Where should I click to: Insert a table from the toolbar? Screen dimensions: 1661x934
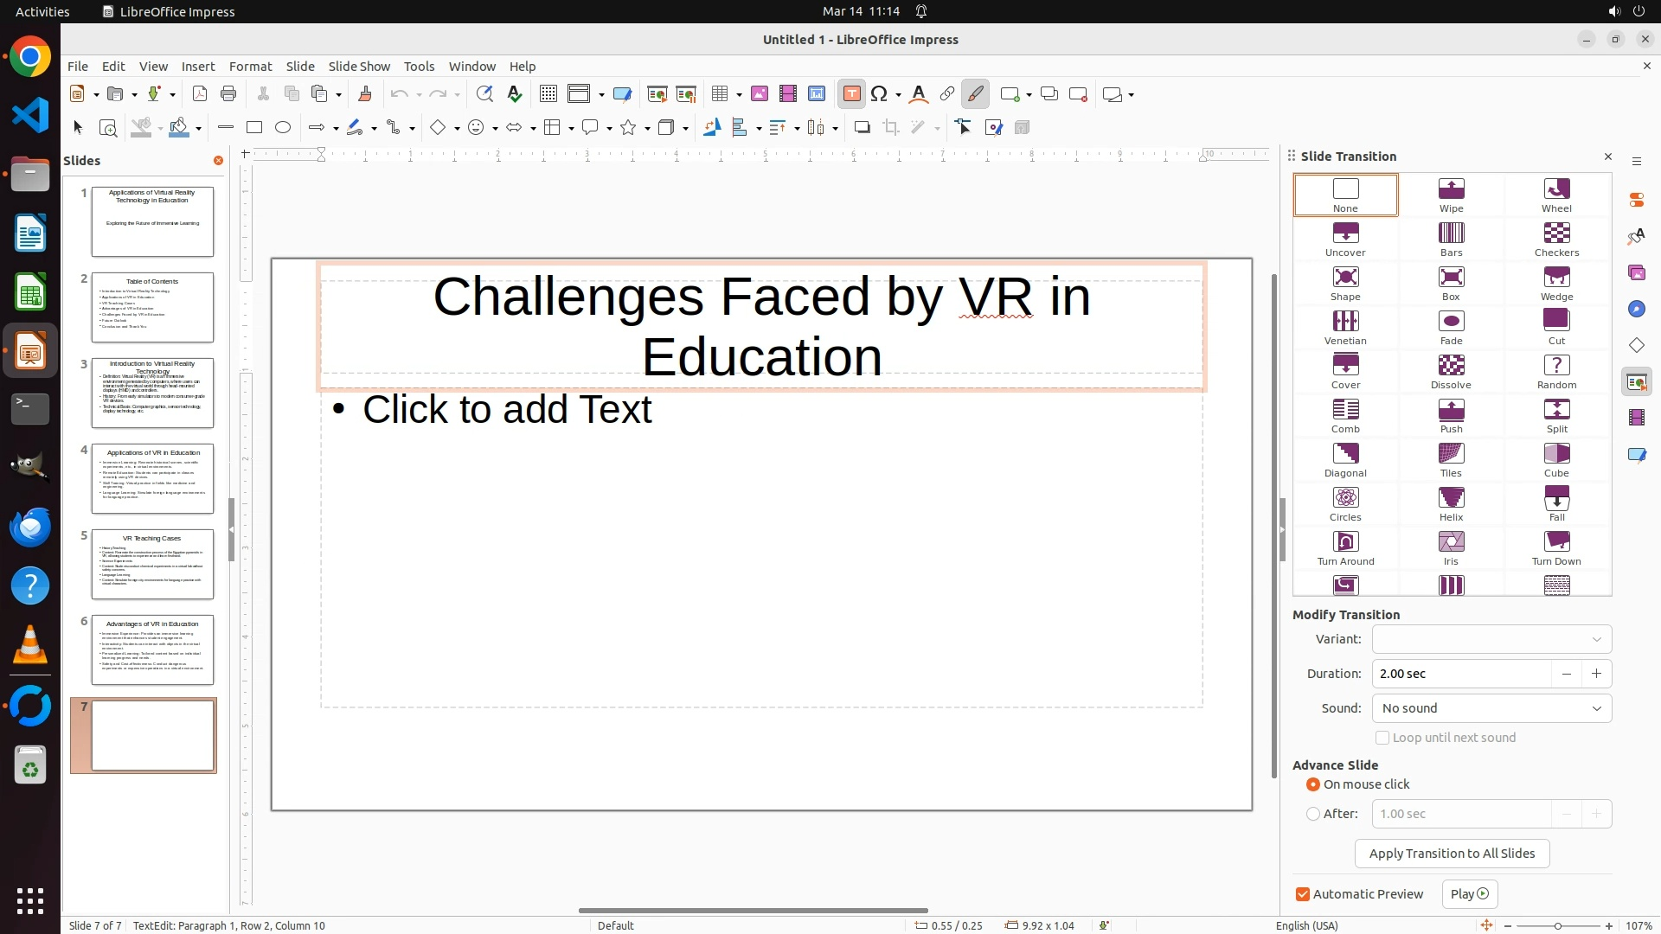tap(719, 94)
